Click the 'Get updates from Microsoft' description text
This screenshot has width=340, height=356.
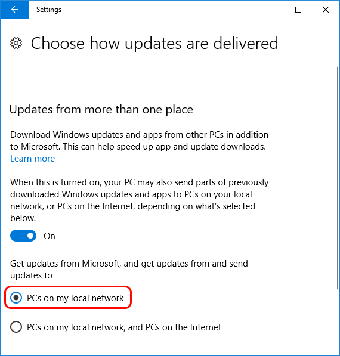[x=129, y=270]
